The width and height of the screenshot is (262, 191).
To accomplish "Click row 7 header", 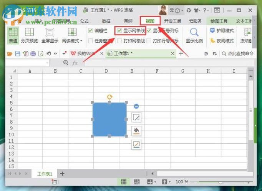I will 11,115.
